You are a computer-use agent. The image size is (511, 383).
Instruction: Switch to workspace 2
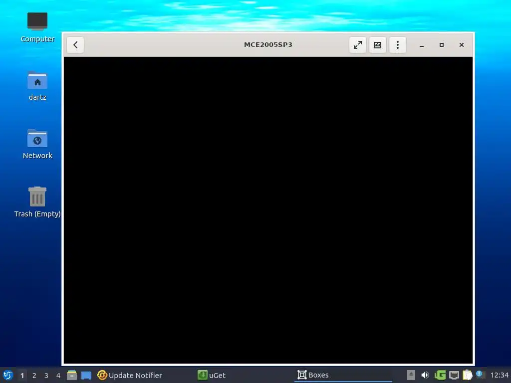[x=34, y=376]
